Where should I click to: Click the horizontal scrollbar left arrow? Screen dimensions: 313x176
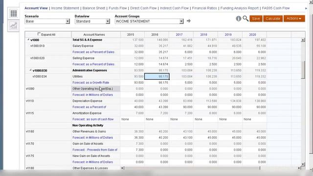coord(123,168)
